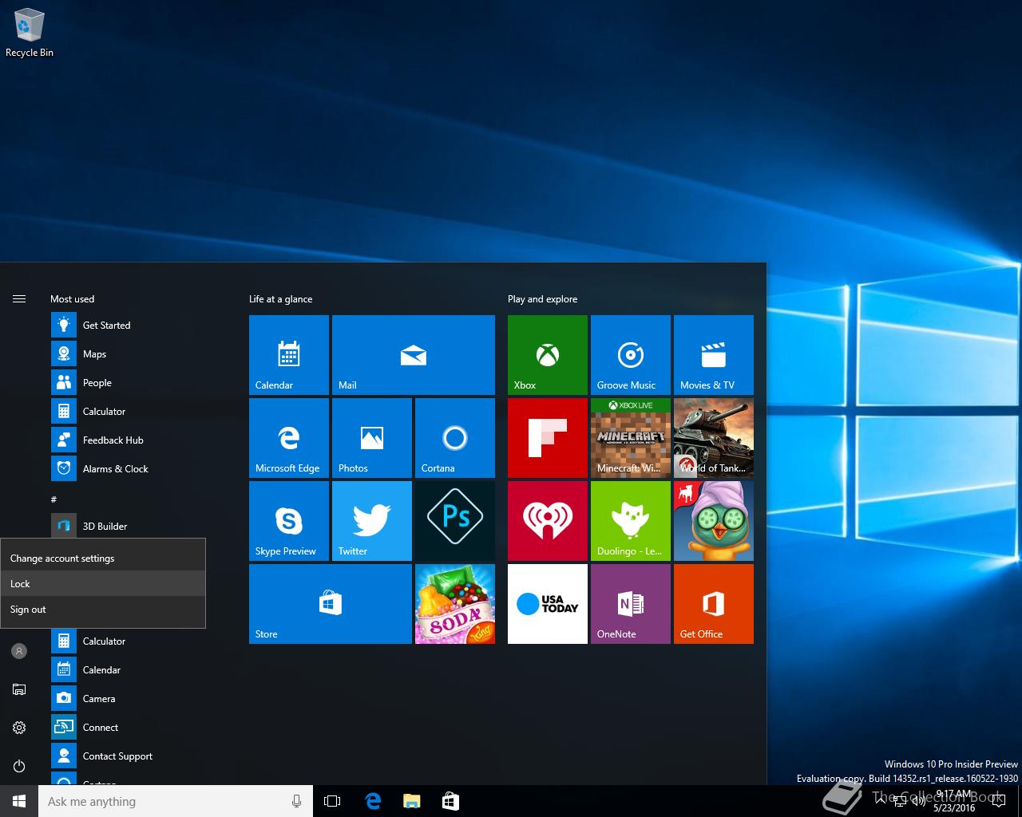The image size is (1022, 817).
Task: Open the Get Office tile
Action: [x=714, y=604]
